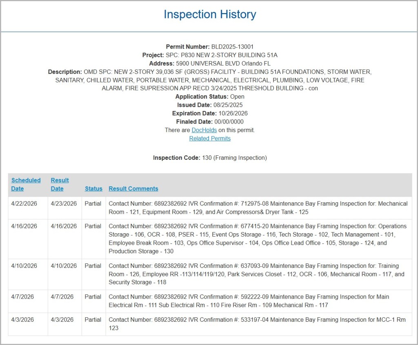Image resolution: width=418 pixels, height=345 pixels.
Task: Select the 4/22/2026 scheduled date cell
Action: [x=24, y=203]
